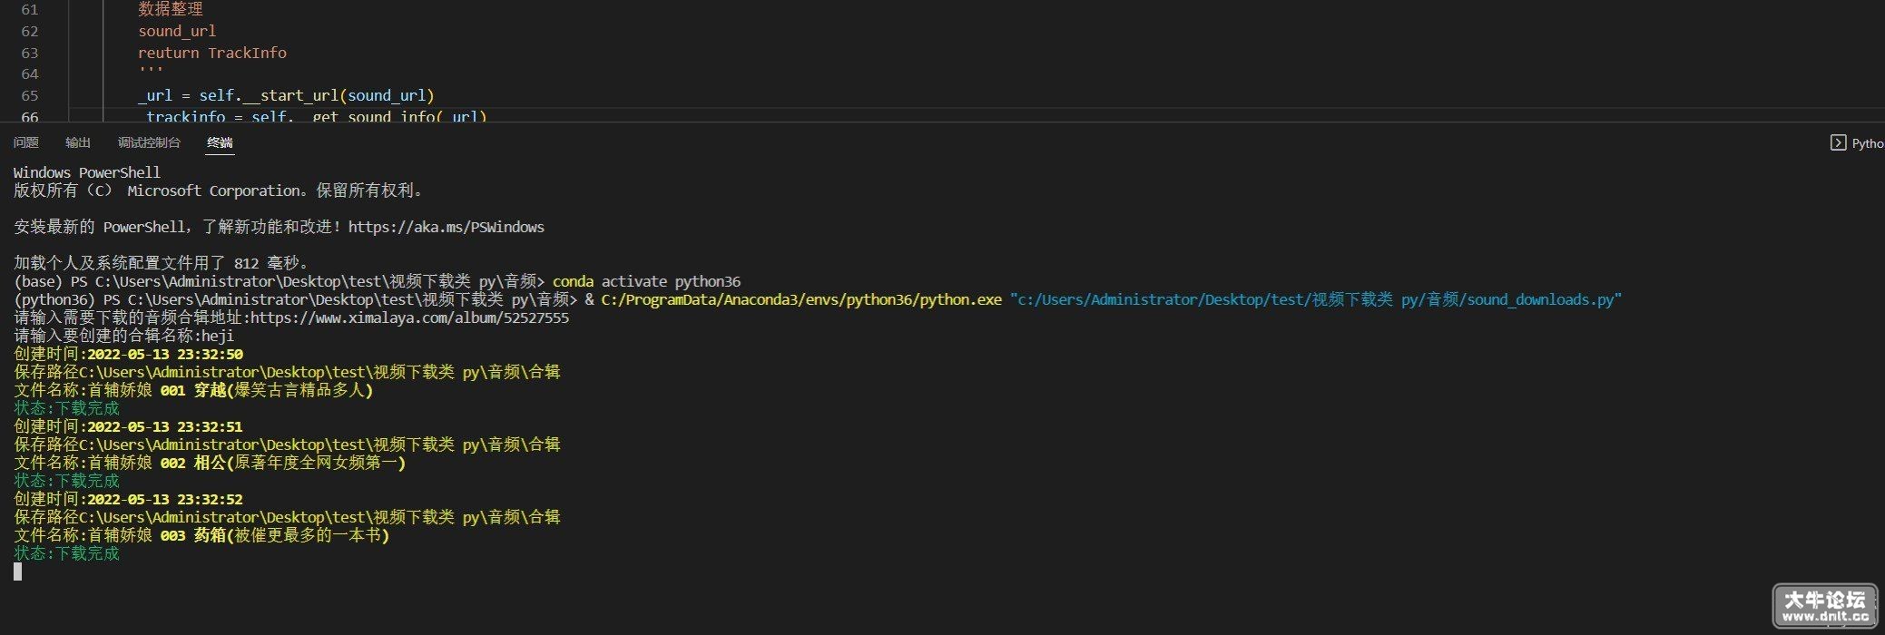The image size is (1885, 635).
Task: Click the file name '首辅娇娘 003 药箱' line
Action: point(201,535)
